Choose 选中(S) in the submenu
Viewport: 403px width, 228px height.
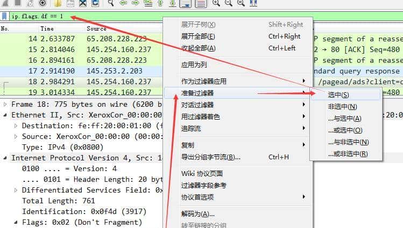click(x=346, y=95)
